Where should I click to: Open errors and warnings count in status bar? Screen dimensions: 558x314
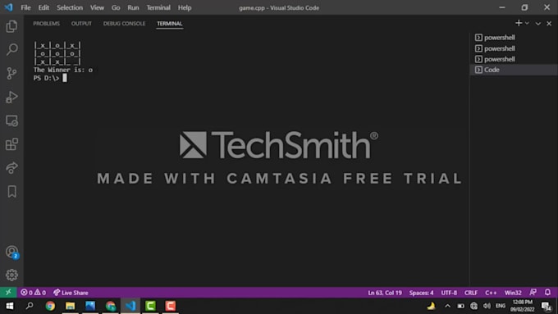pos(33,293)
